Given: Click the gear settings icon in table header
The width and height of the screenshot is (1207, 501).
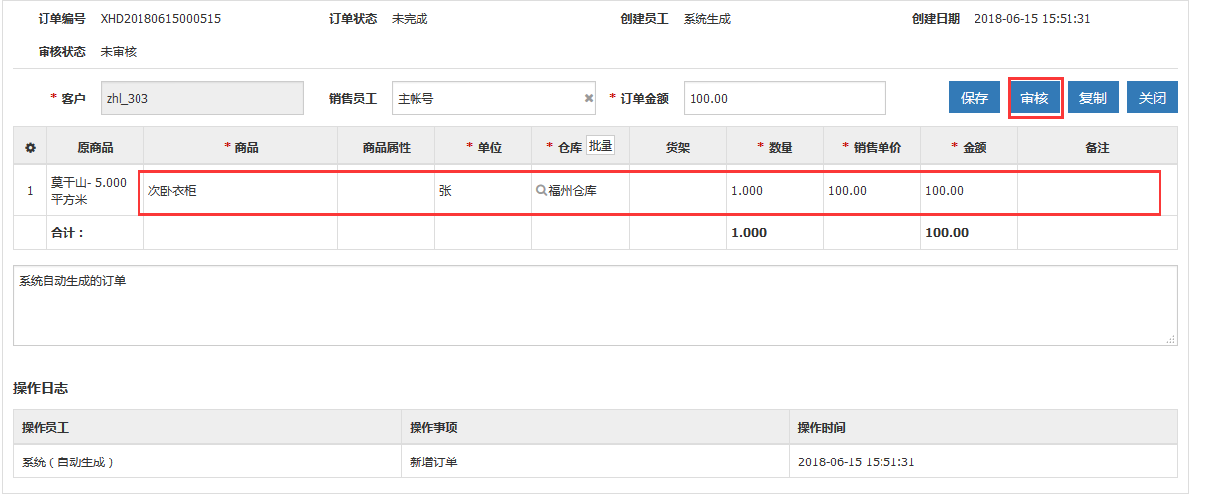Looking at the screenshot, I should [30, 148].
